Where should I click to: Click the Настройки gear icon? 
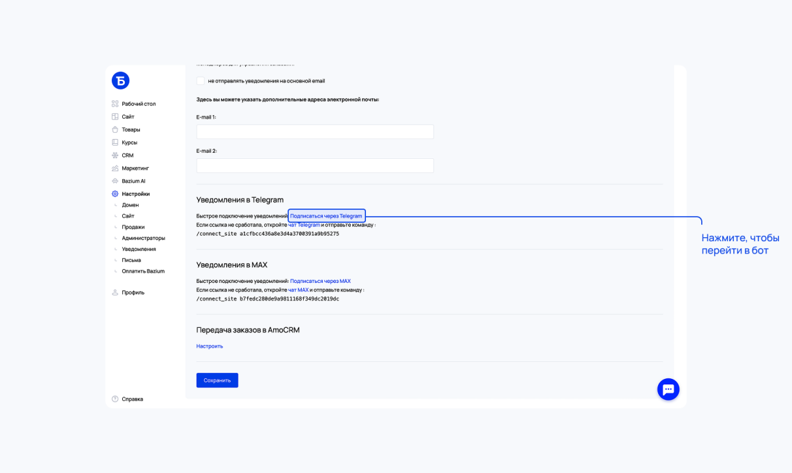point(115,194)
